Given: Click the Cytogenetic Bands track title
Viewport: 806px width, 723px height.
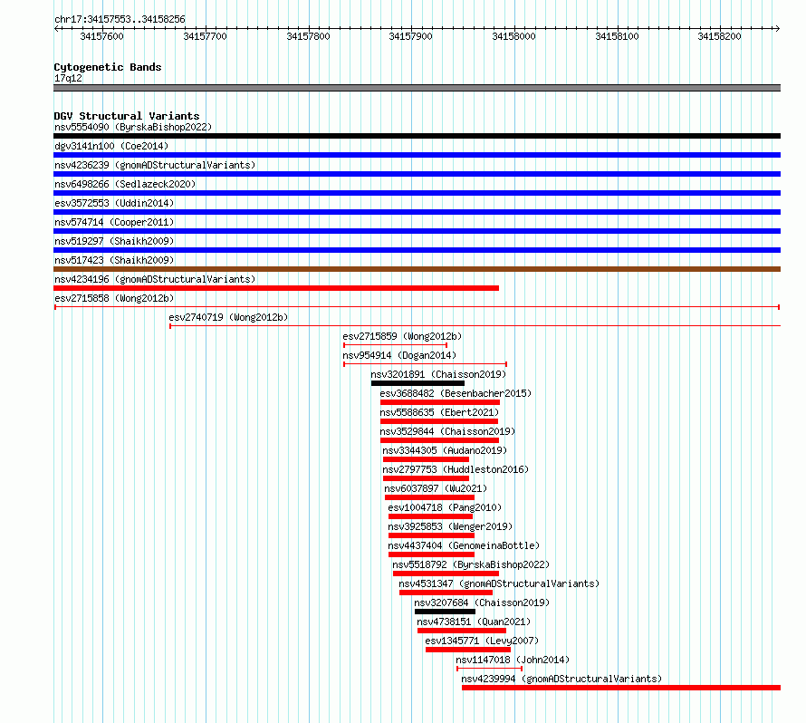Looking at the screenshot, I should (108, 67).
